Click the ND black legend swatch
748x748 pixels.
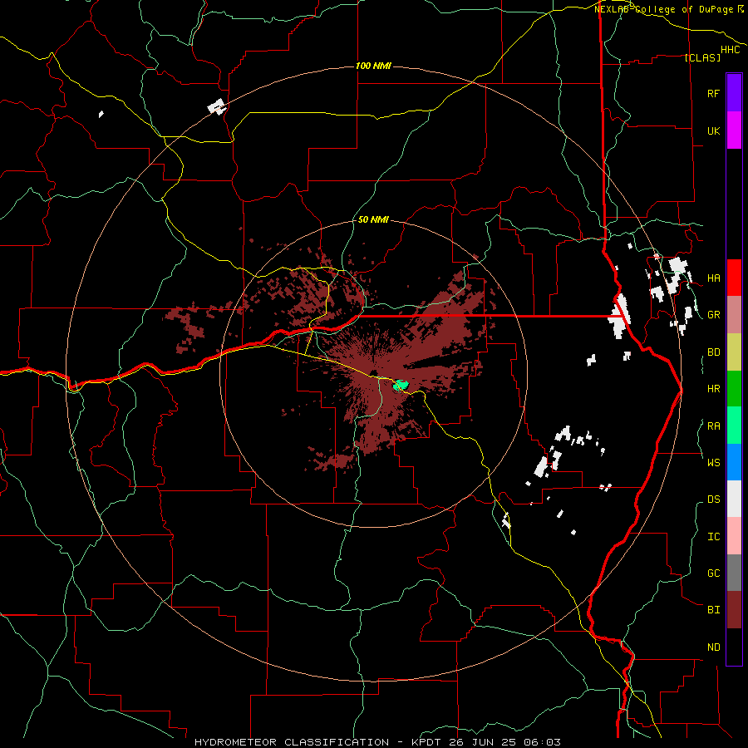(x=734, y=647)
